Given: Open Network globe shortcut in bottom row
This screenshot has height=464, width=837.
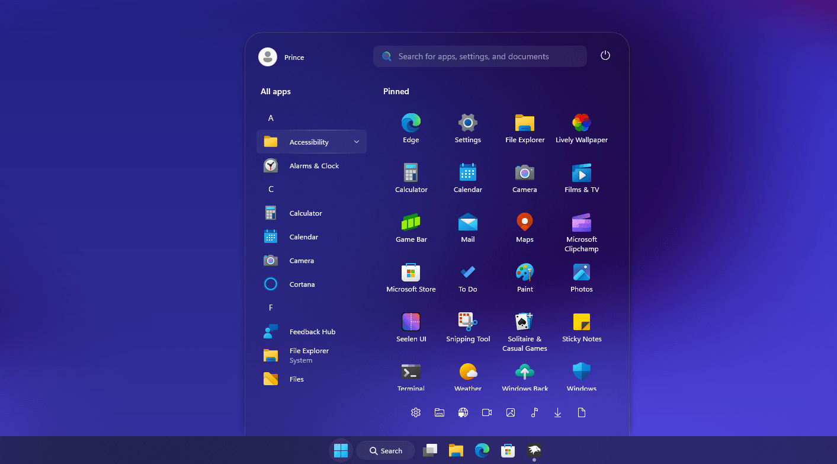Looking at the screenshot, I should (463, 412).
